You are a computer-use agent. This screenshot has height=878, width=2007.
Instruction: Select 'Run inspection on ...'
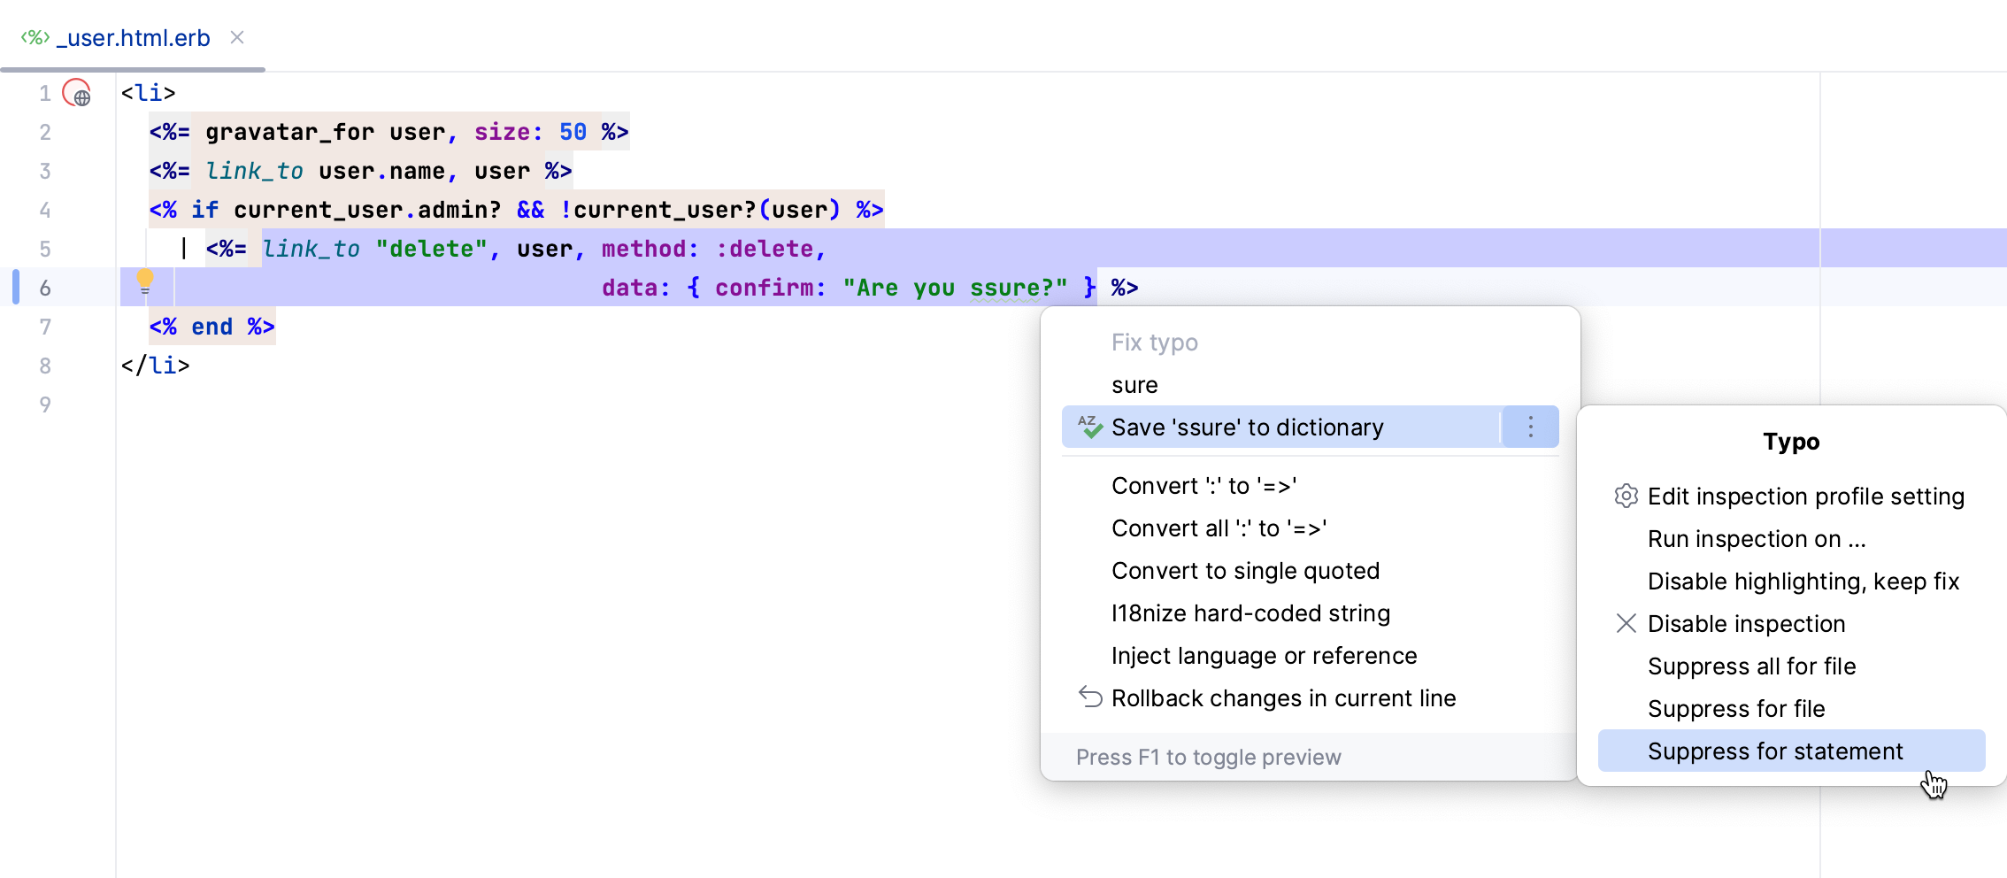(x=1757, y=538)
